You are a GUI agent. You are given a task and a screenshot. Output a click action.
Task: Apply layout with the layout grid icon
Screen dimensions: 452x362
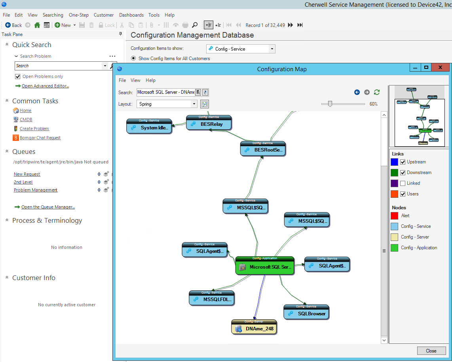click(205, 104)
